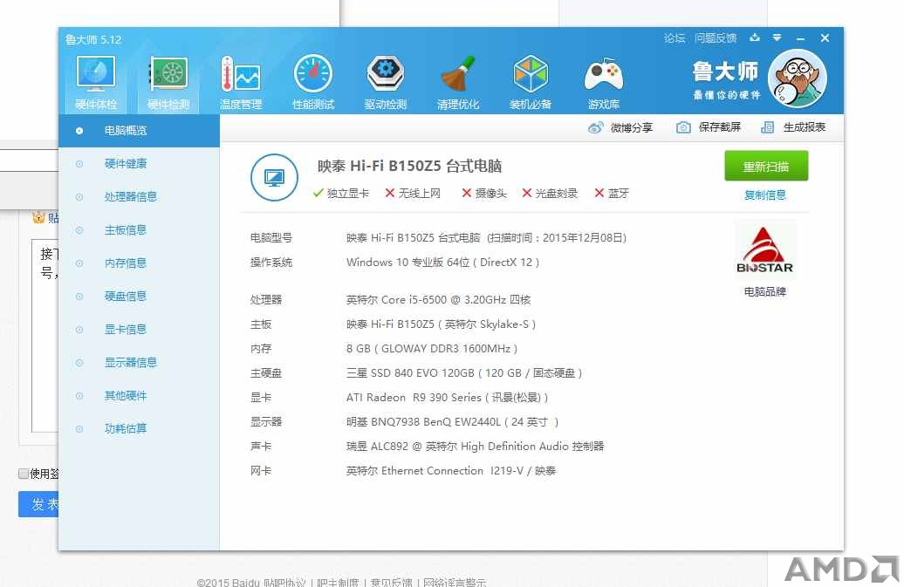Open 装机必备 essential software cube

click(x=531, y=82)
